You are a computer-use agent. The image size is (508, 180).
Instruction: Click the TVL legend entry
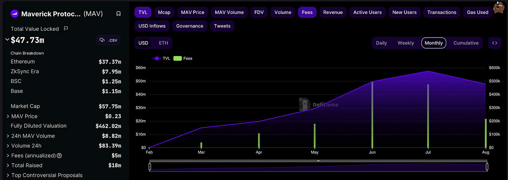(x=162, y=58)
